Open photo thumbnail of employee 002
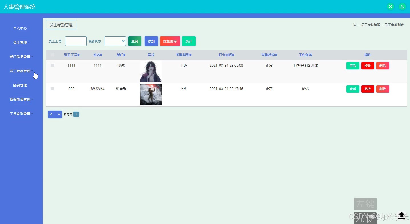Viewport: 410px width, 224px height. point(151,95)
